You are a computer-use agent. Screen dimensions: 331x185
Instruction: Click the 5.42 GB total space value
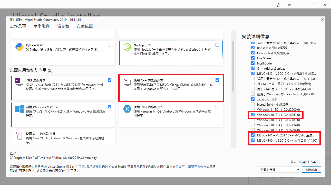[x=316, y=162]
